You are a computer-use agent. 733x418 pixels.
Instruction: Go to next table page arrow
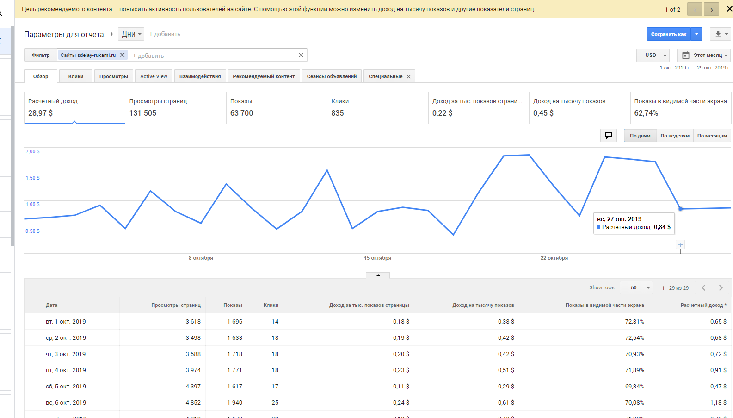721,288
